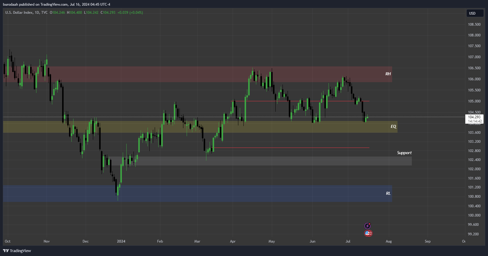Select the gray Support zone rectangle

pos(260,161)
